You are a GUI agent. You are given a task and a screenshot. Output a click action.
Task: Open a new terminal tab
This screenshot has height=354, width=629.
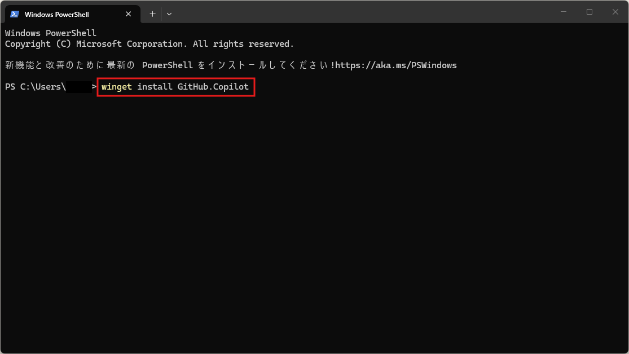pos(152,14)
